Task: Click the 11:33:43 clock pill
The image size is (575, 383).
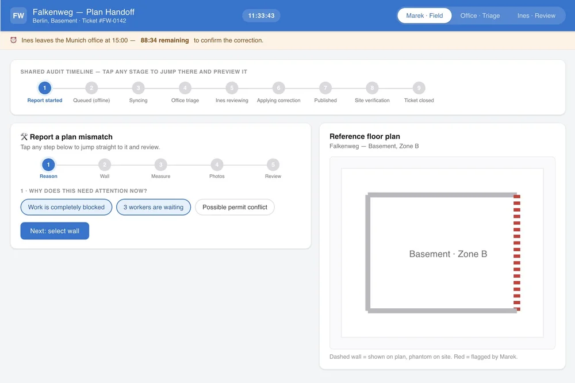Action: 261,16
